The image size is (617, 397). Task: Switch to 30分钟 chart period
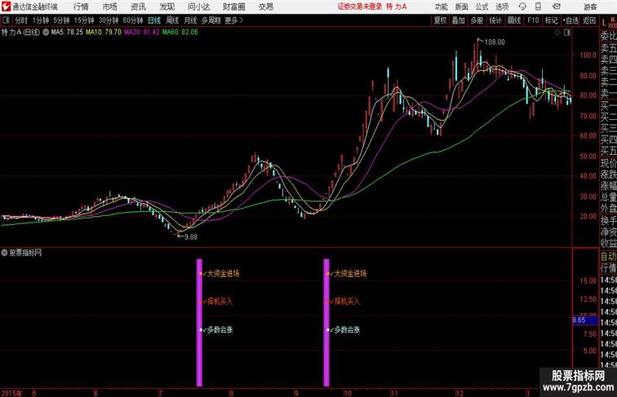[109, 20]
